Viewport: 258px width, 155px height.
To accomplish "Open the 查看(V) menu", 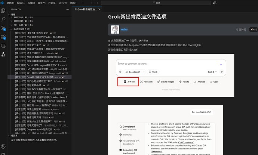I will pyautogui.click(x=42, y=3).
